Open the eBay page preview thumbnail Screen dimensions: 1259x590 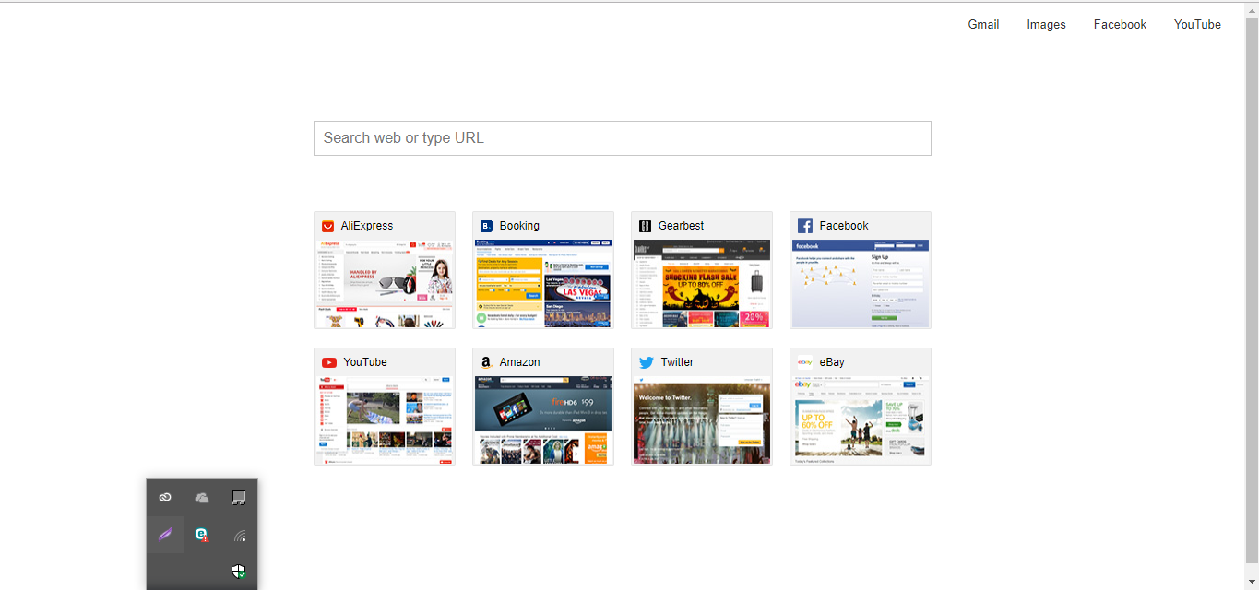pos(861,420)
